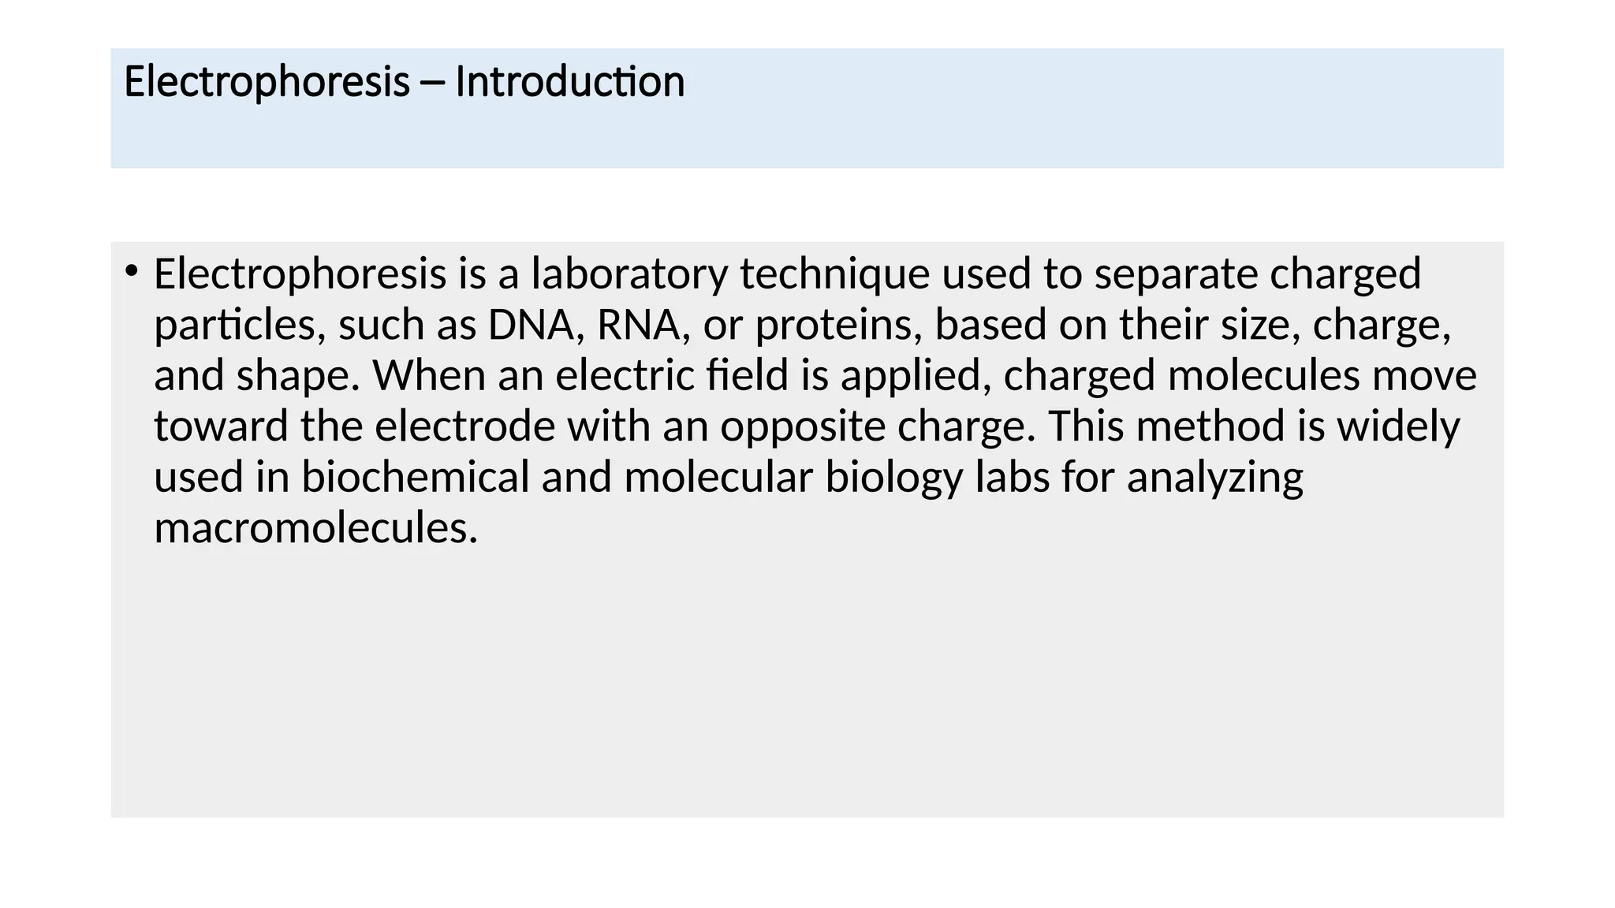The width and height of the screenshot is (1615, 908).
Task: Select the bullet point marker
Action: [x=131, y=272]
